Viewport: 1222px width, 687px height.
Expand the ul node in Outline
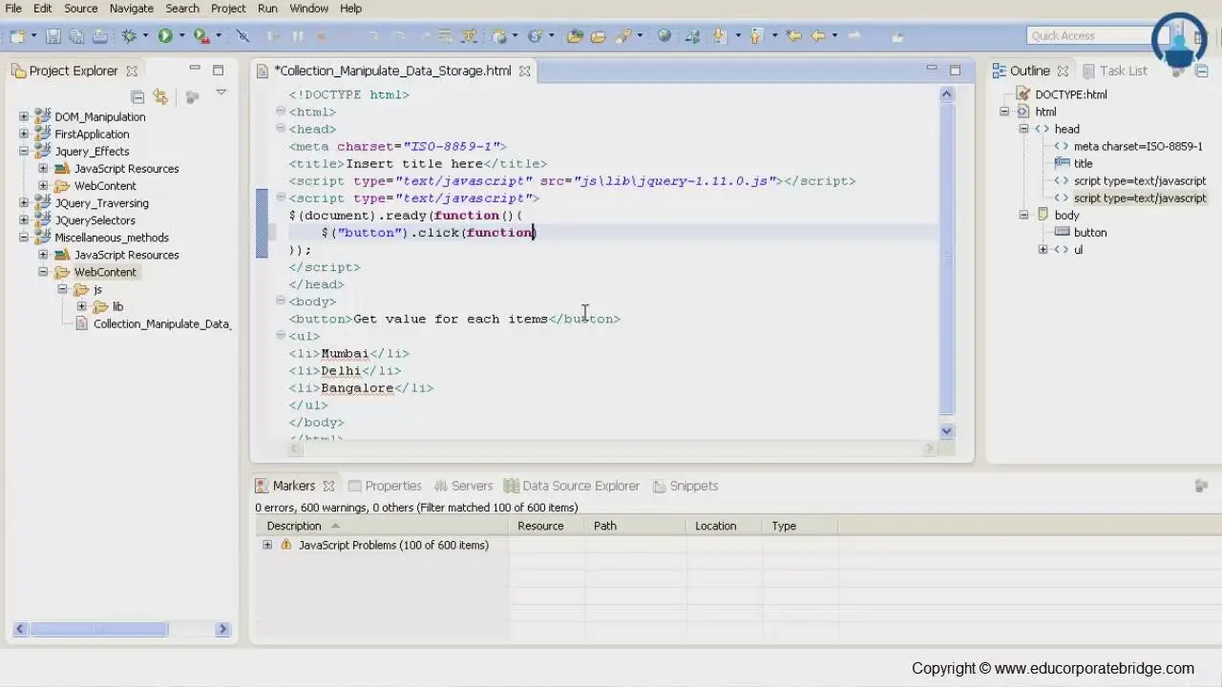pos(1043,249)
